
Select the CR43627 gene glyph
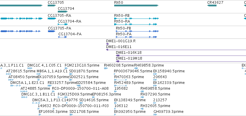[x=212, y=5]
